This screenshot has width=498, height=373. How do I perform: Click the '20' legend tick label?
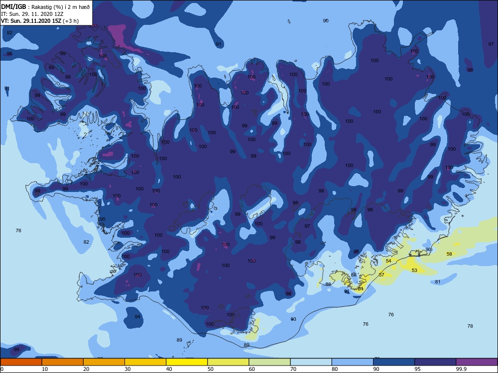[x=86, y=369]
